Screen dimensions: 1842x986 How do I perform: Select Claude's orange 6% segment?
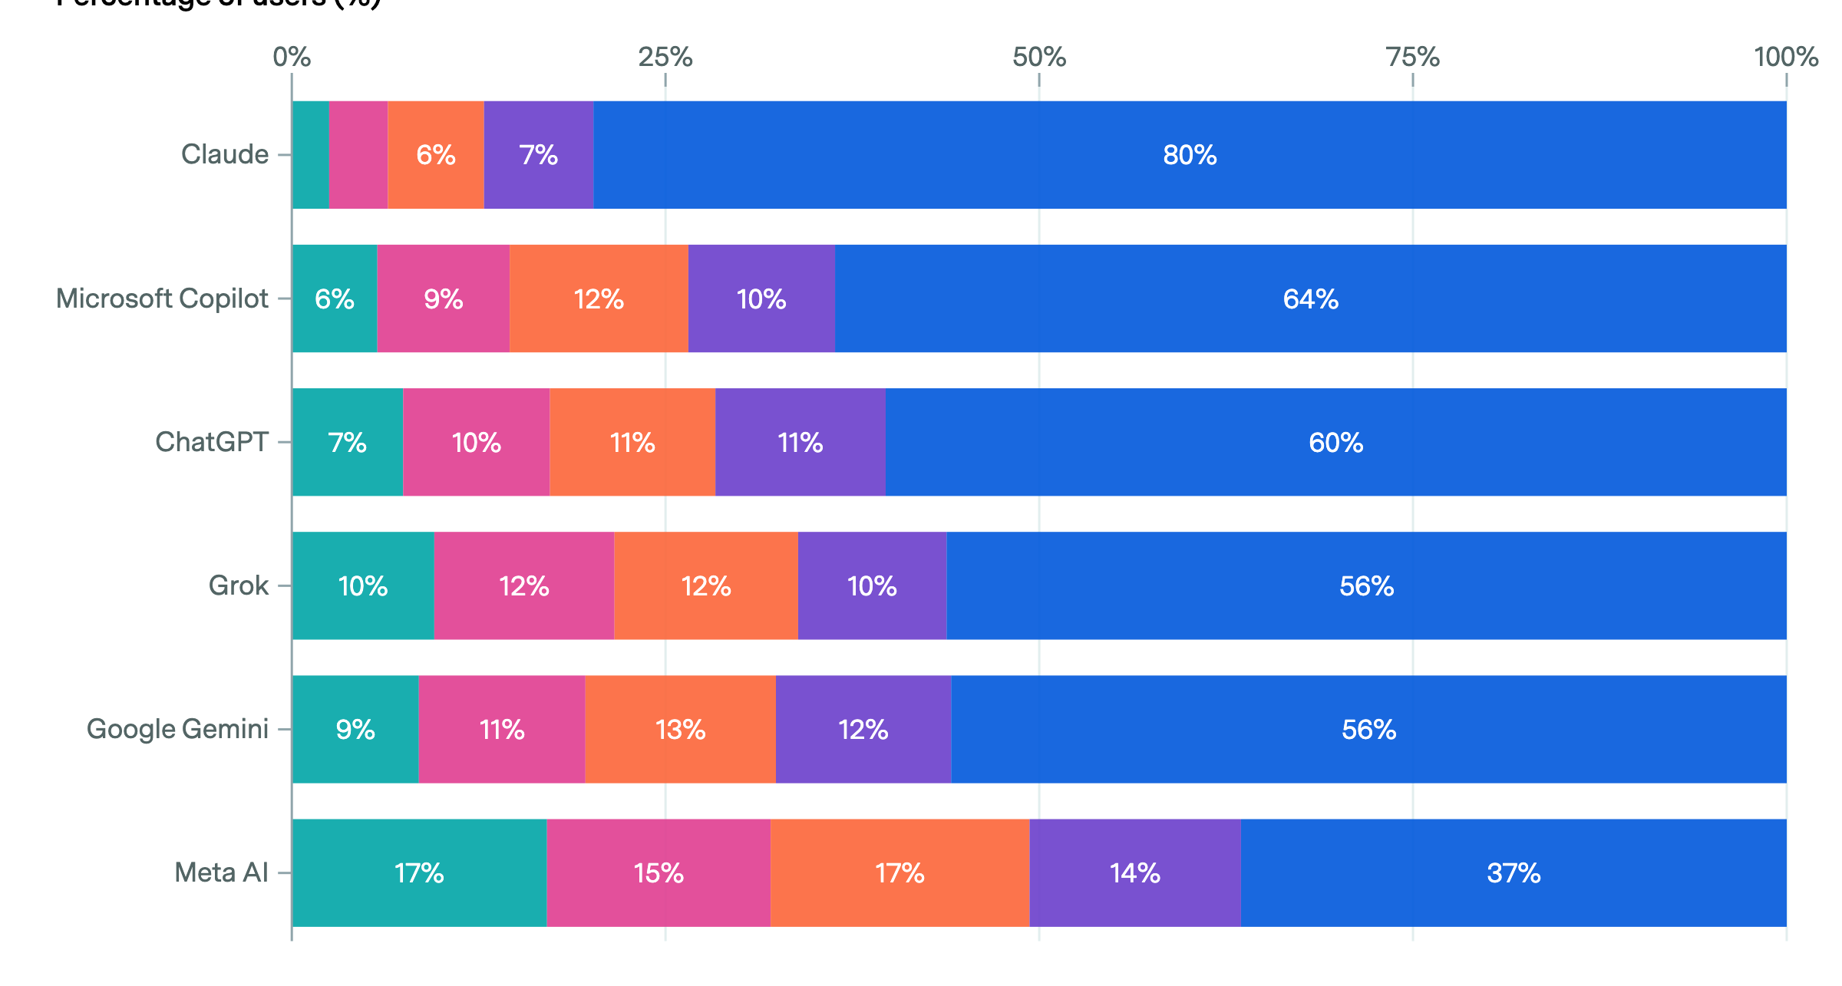point(435,155)
